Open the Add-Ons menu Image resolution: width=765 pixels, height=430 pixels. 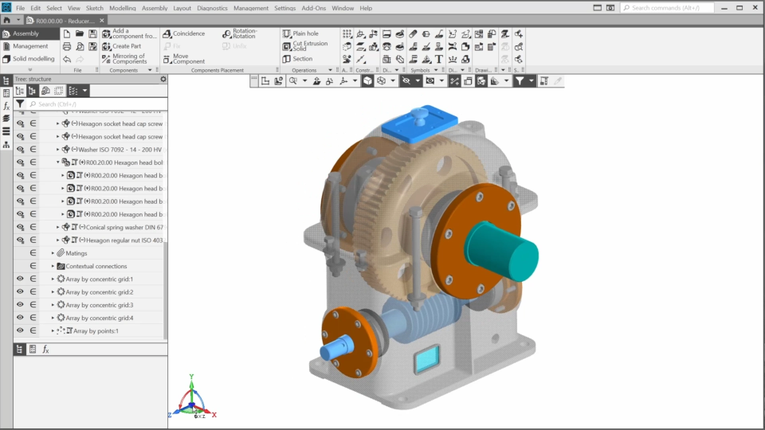[x=313, y=8]
